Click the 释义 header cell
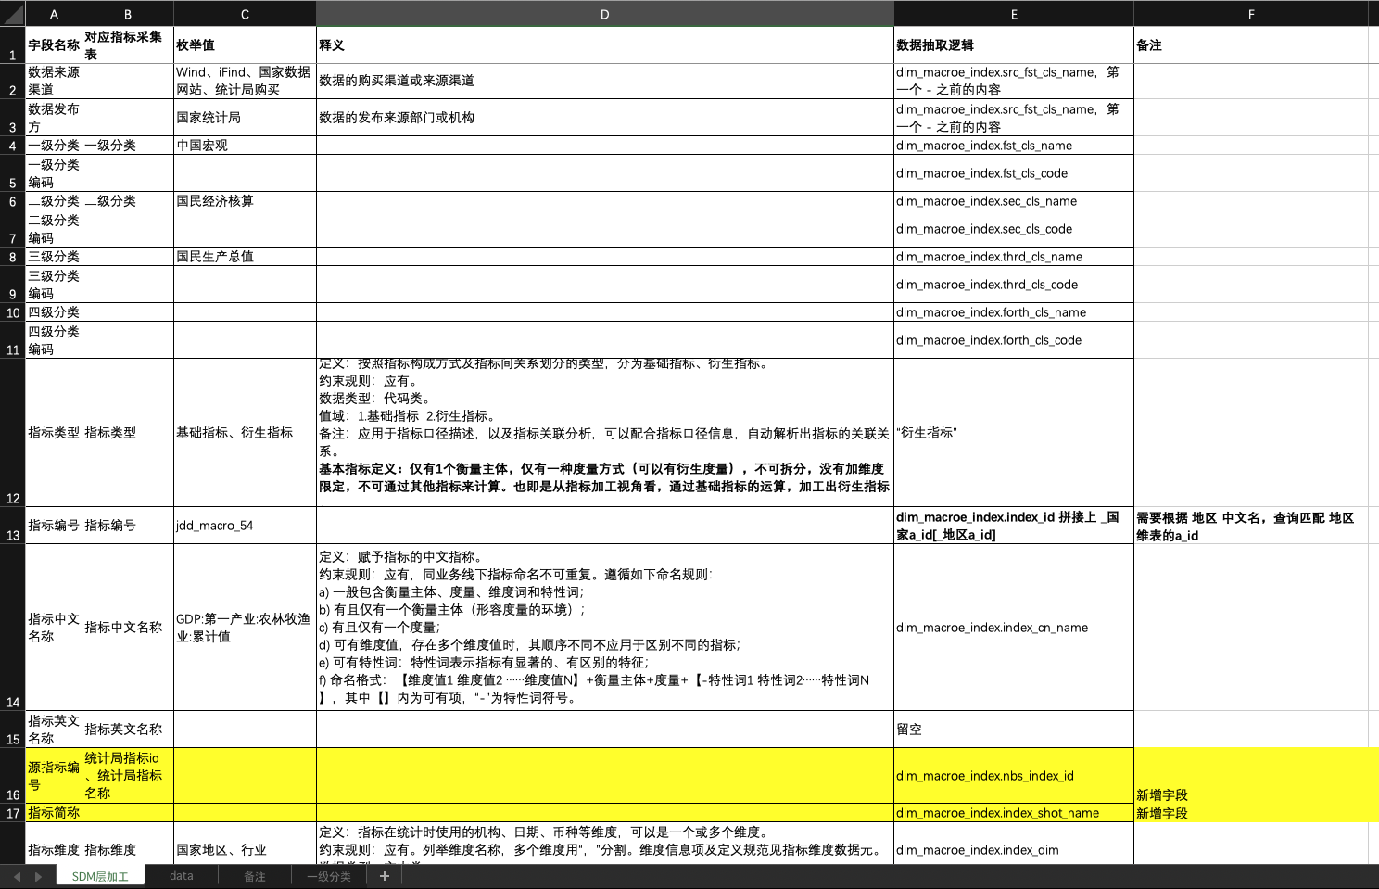 pos(605,44)
